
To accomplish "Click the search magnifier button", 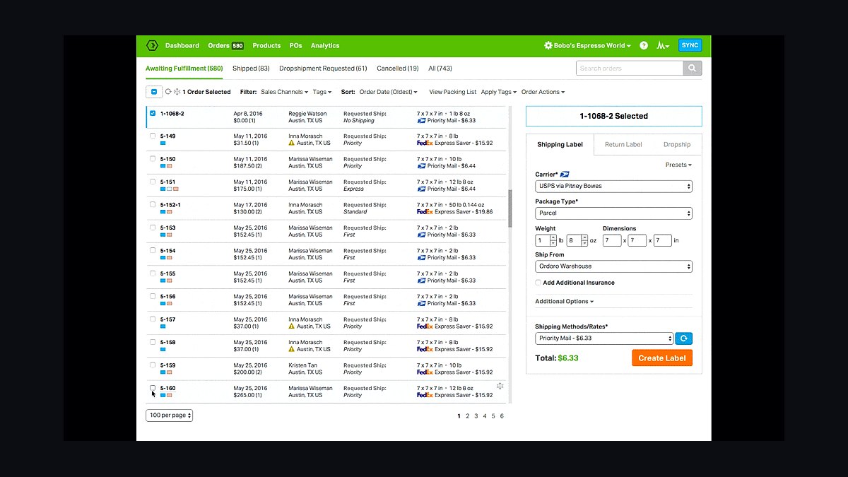I will [693, 69].
